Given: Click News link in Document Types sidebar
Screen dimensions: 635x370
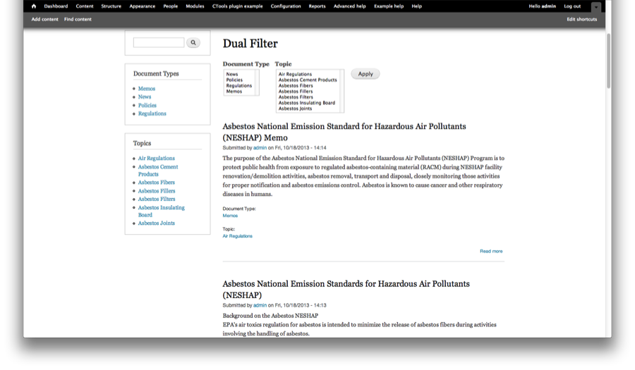Looking at the screenshot, I should point(145,97).
